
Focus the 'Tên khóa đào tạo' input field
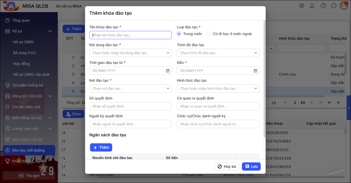point(130,35)
